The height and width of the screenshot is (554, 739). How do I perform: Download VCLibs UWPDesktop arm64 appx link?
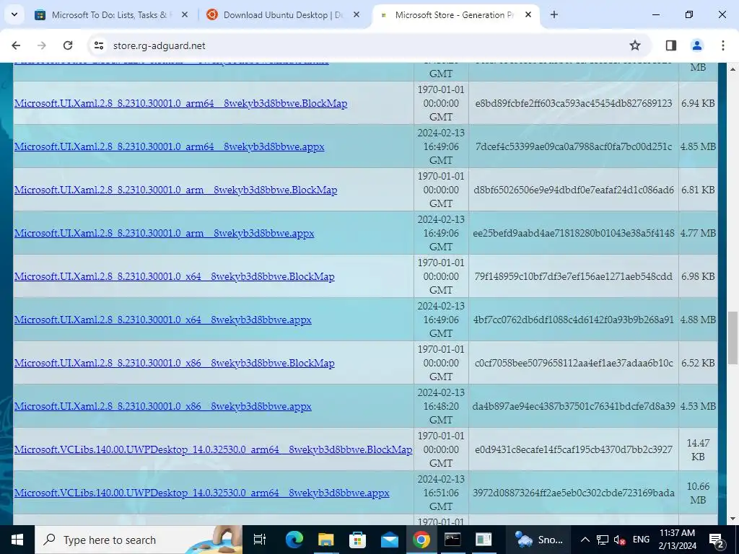click(x=202, y=493)
